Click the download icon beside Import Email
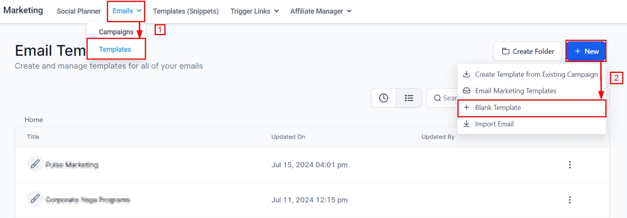This screenshot has height=218, width=627. (x=467, y=124)
